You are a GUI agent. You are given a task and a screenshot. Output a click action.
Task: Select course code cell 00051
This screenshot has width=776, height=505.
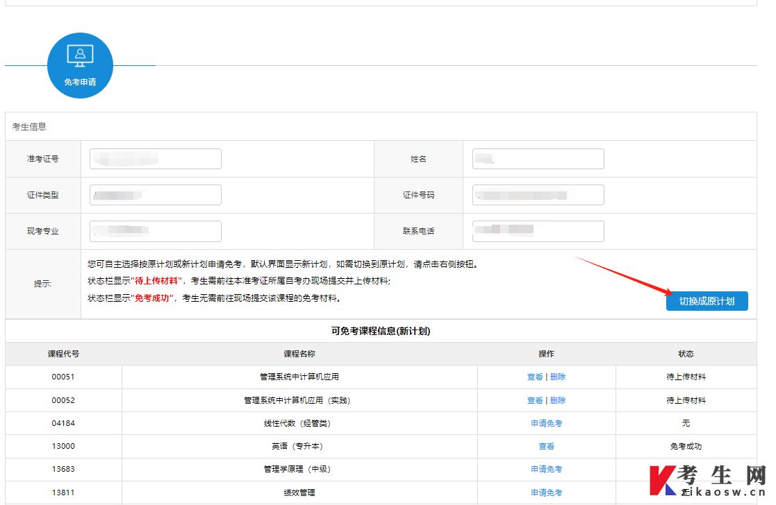[63, 377]
